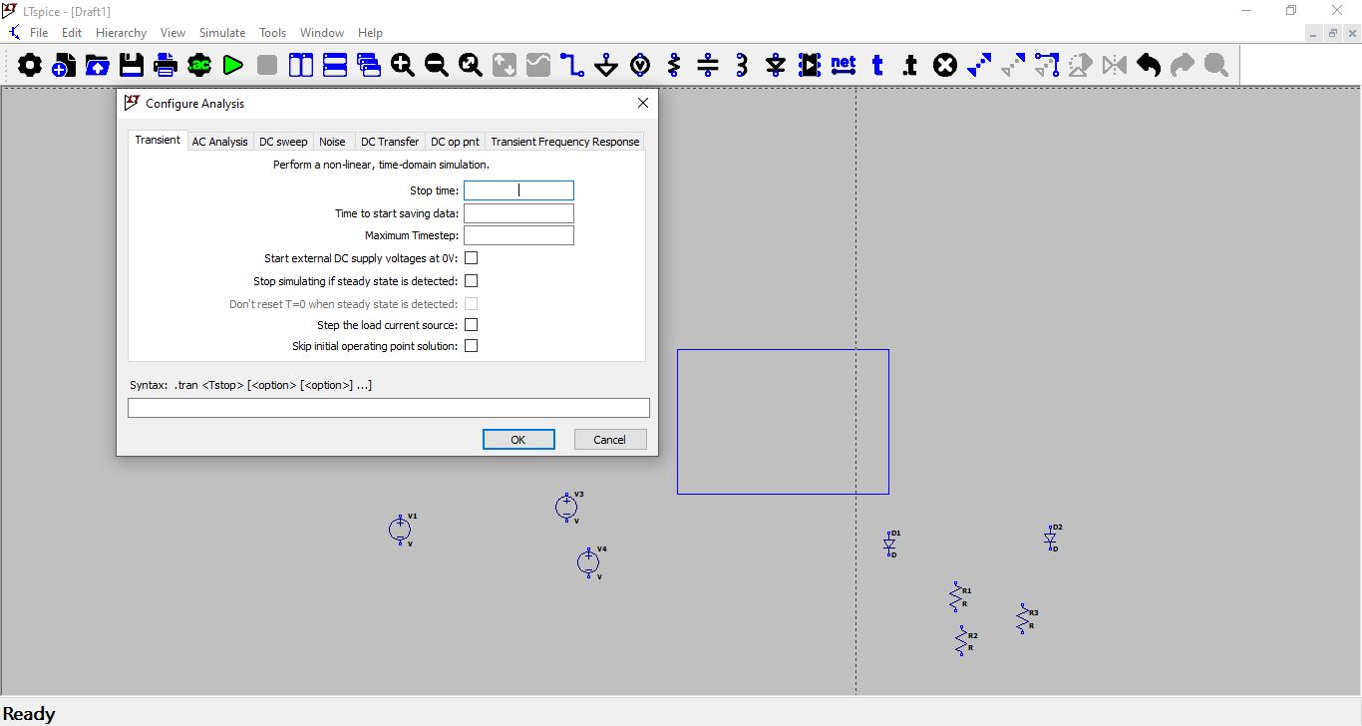Open the Hierarchy menu
This screenshot has width=1362, height=726.
coord(122,33)
